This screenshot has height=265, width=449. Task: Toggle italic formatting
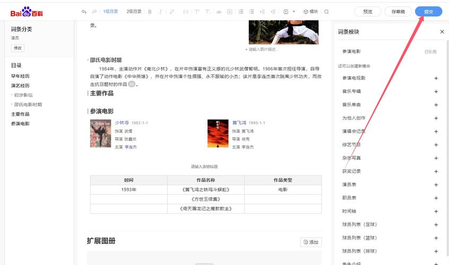click(x=160, y=12)
